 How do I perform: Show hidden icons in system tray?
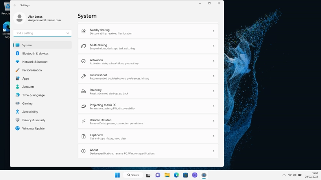284,175
